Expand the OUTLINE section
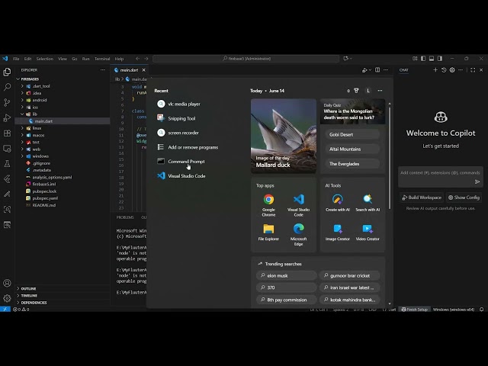Image resolution: width=488 pixels, height=366 pixels. 28,289
